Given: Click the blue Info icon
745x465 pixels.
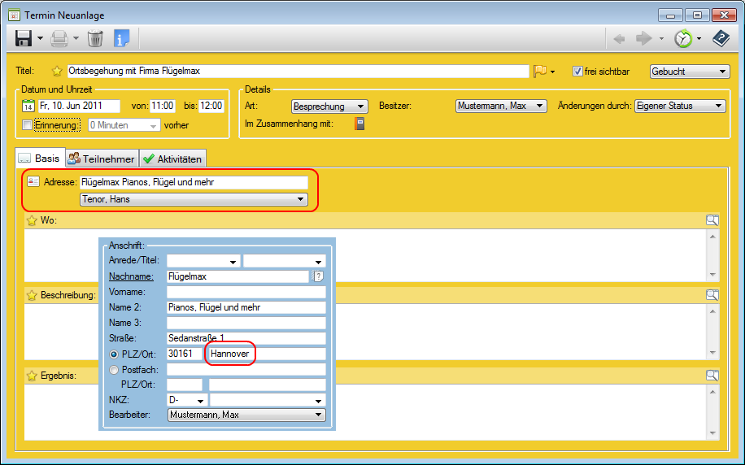Looking at the screenshot, I should [122, 38].
